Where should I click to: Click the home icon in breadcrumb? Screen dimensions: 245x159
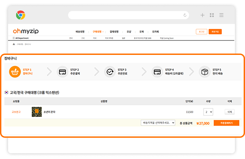pos(14,44)
